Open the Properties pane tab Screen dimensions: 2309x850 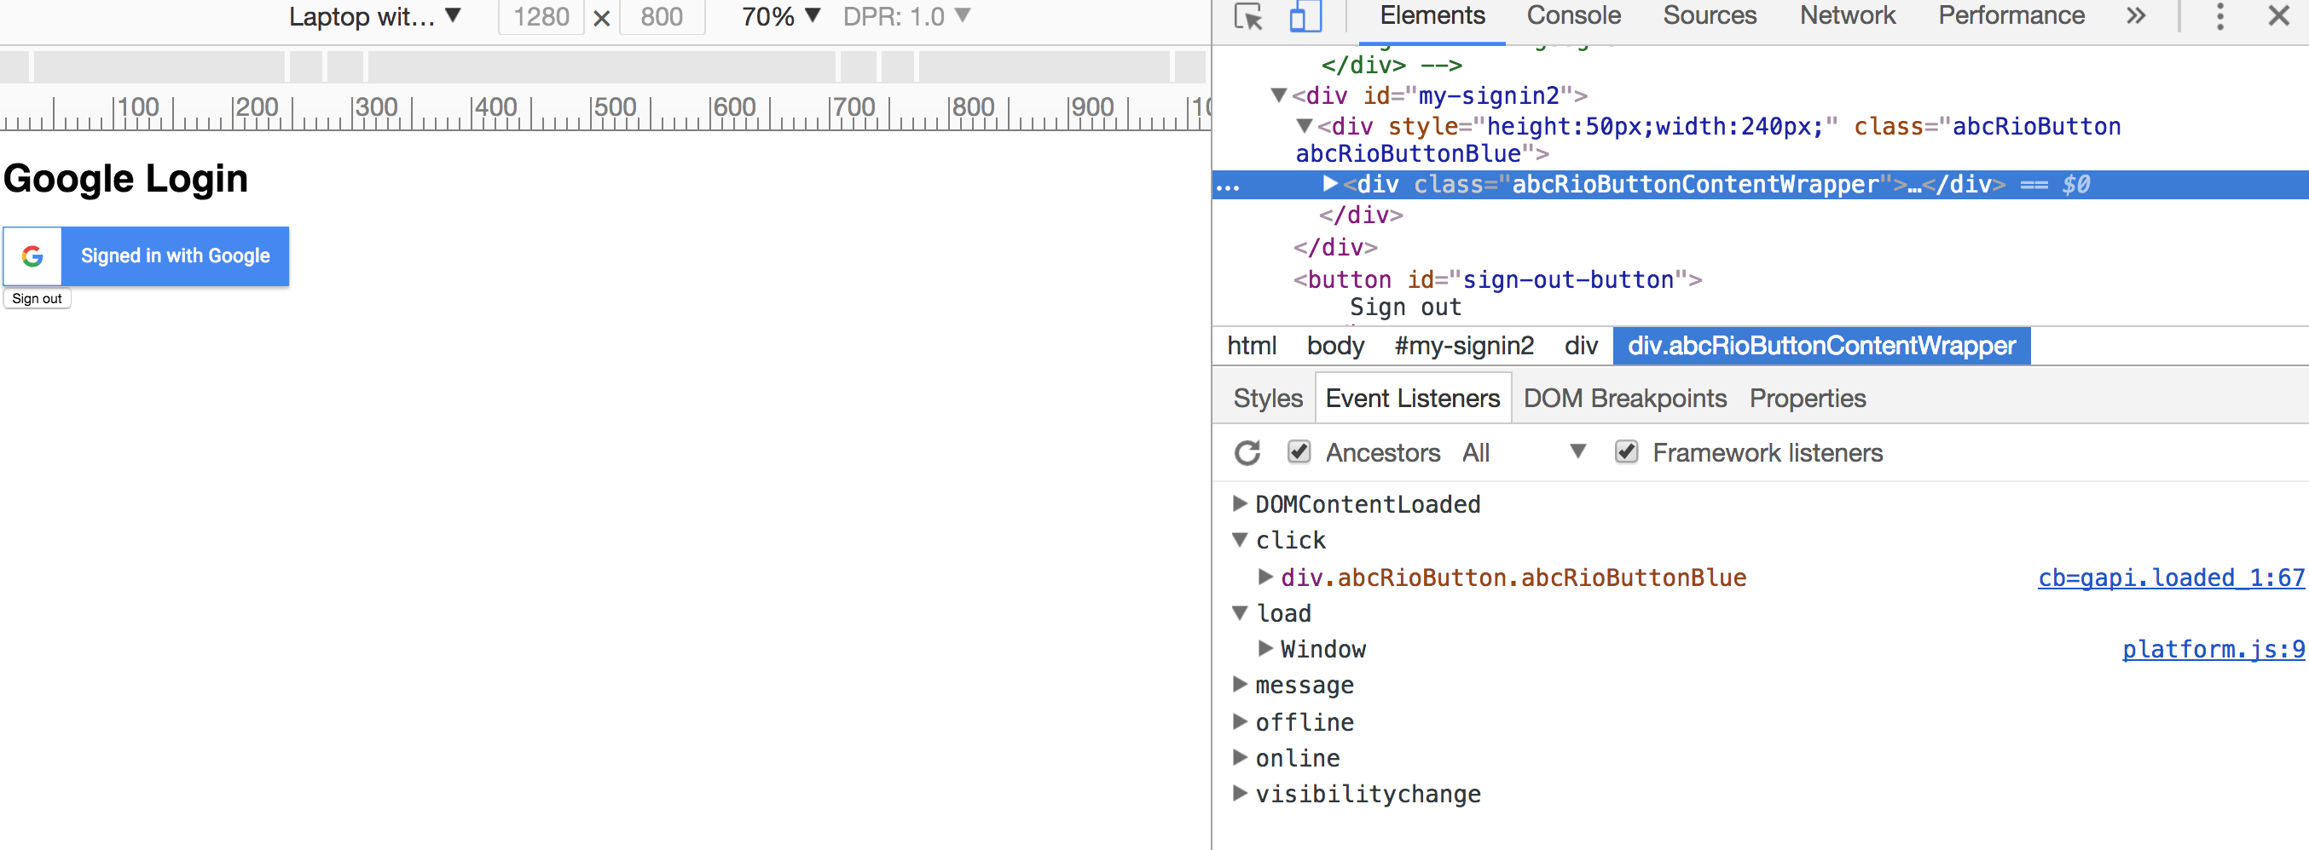tap(1807, 399)
